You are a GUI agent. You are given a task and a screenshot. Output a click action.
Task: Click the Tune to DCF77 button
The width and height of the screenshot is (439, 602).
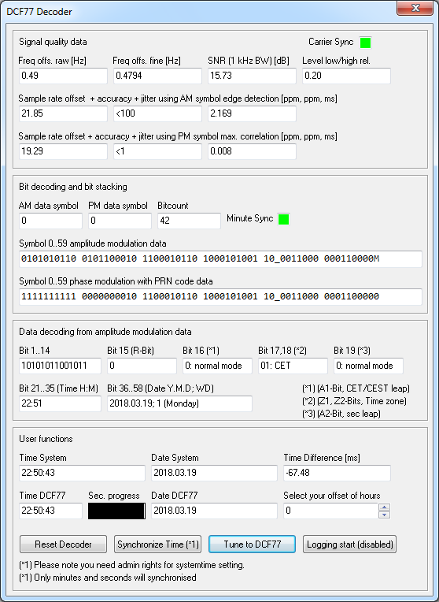(x=252, y=544)
